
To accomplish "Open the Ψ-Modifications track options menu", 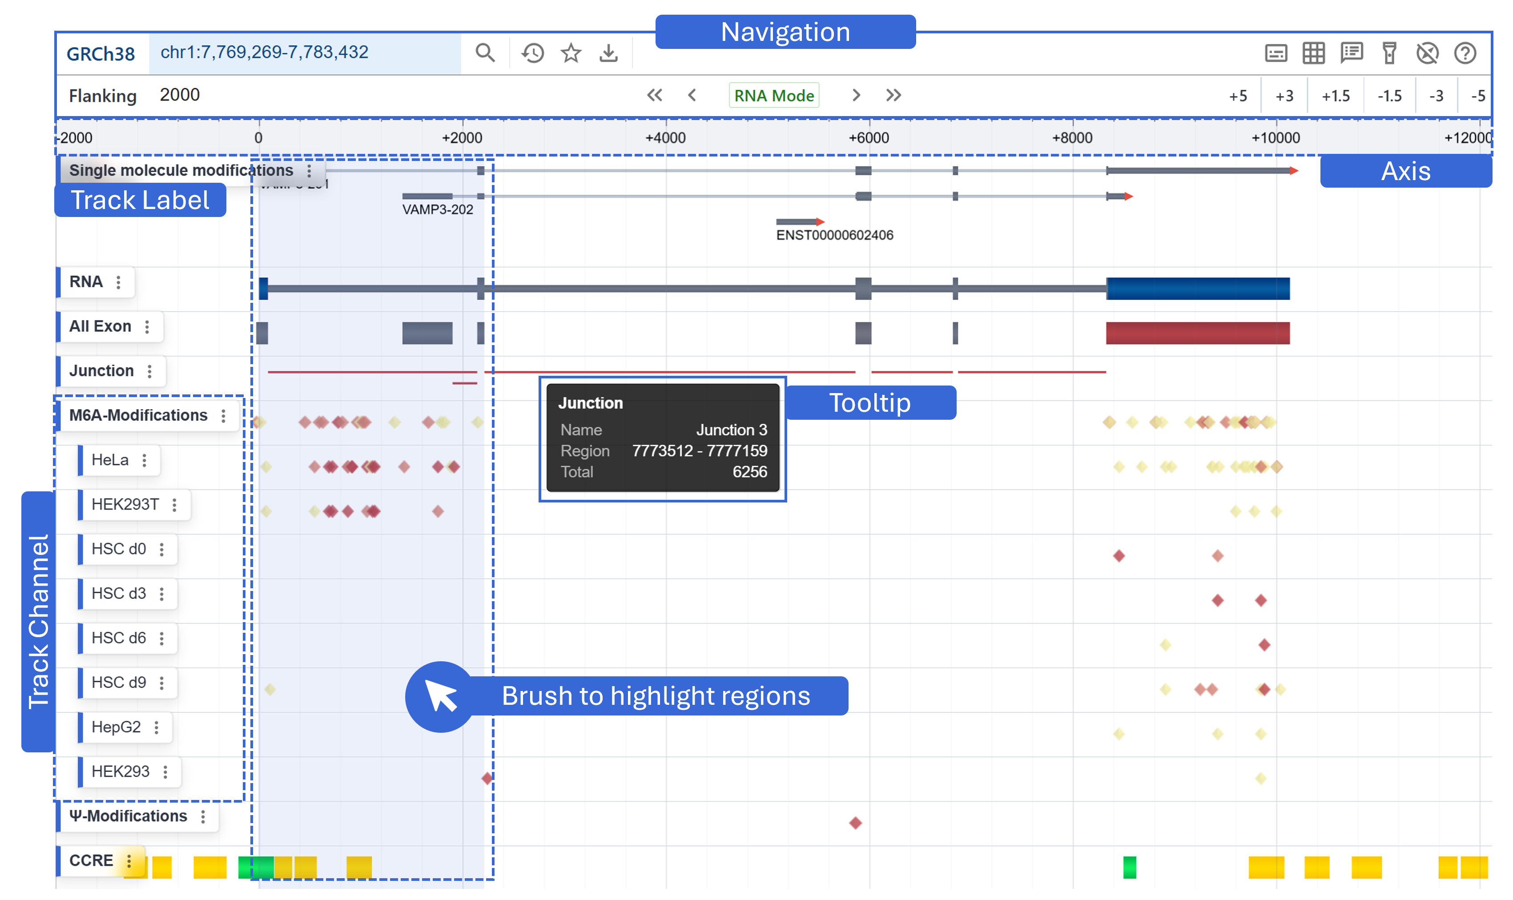I will [x=203, y=817].
